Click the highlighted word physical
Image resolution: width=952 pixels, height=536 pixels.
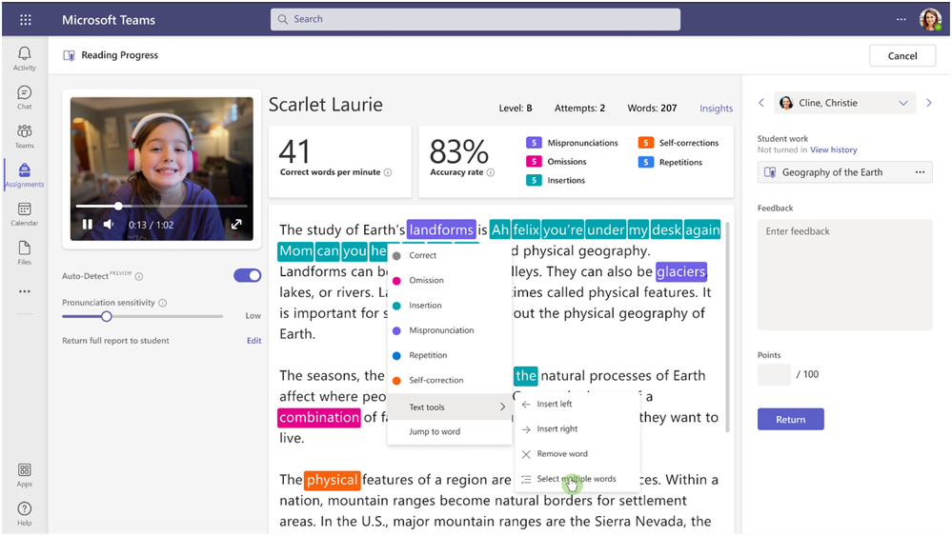point(333,480)
